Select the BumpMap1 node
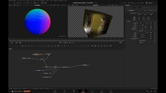 [x=48, y=54]
